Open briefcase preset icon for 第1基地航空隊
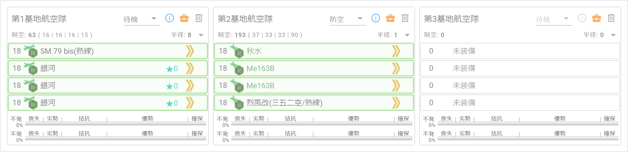The width and height of the screenshot is (628, 152). click(x=184, y=18)
